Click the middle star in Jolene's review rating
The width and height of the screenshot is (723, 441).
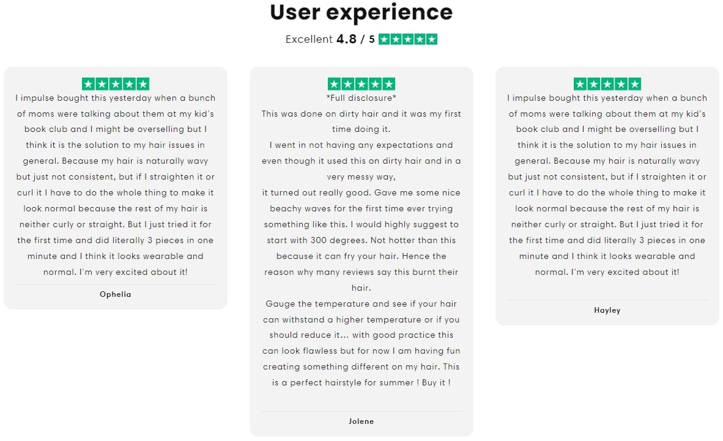click(x=361, y=84)
